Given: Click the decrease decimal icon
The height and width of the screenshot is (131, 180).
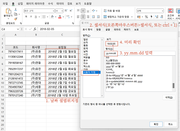Looking at the screenshot, I should click(x=162, y=17).
